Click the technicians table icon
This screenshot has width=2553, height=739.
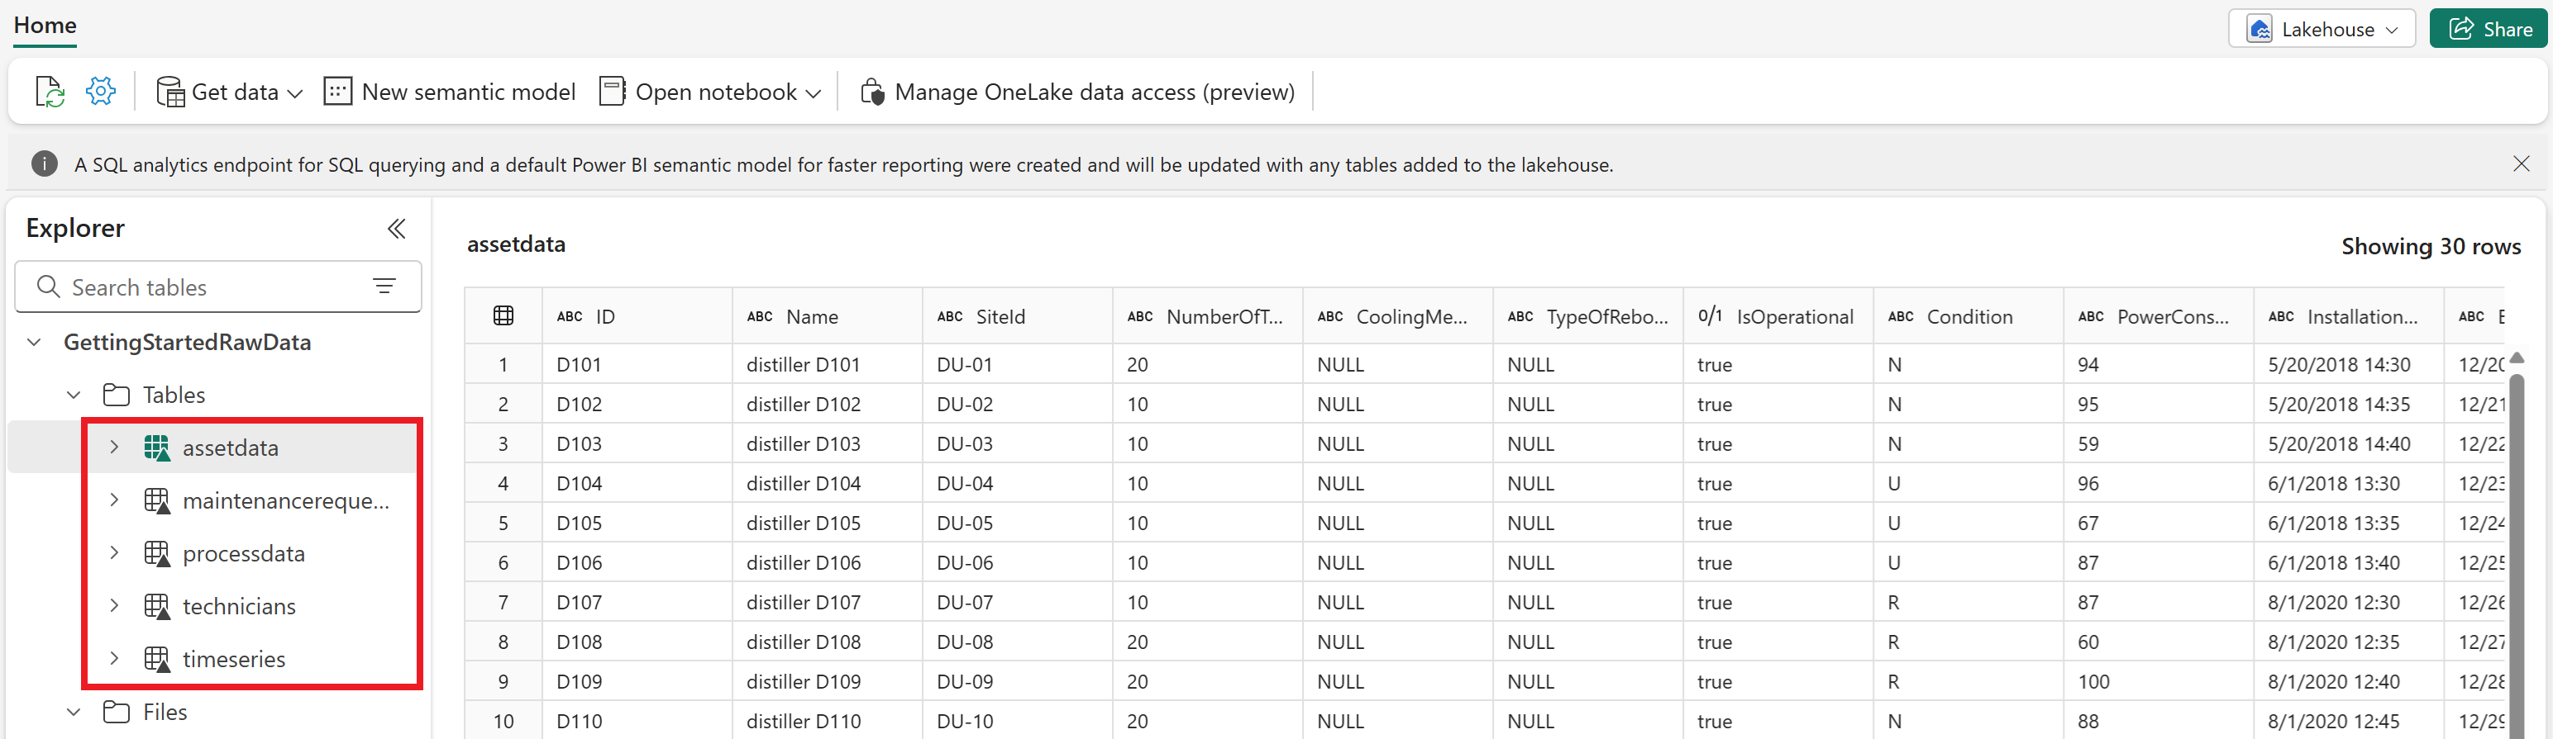156,606
